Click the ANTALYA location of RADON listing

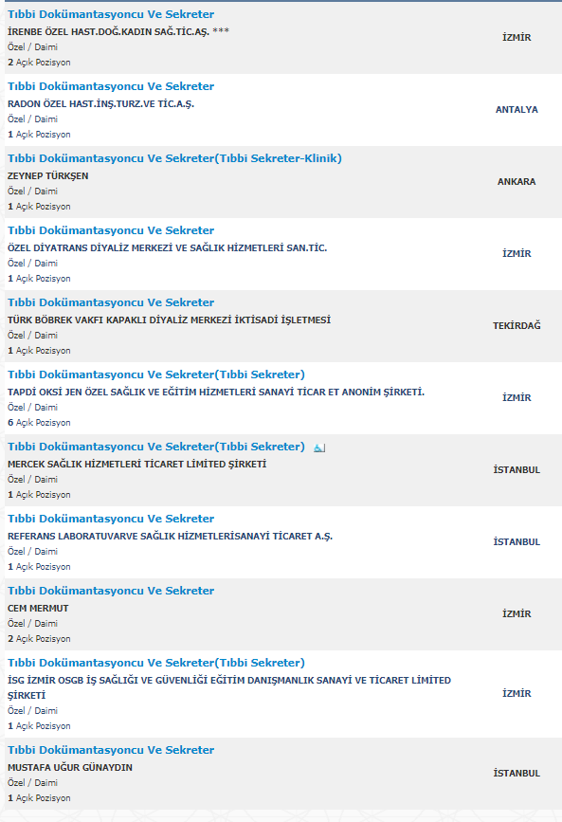point(517,110)
